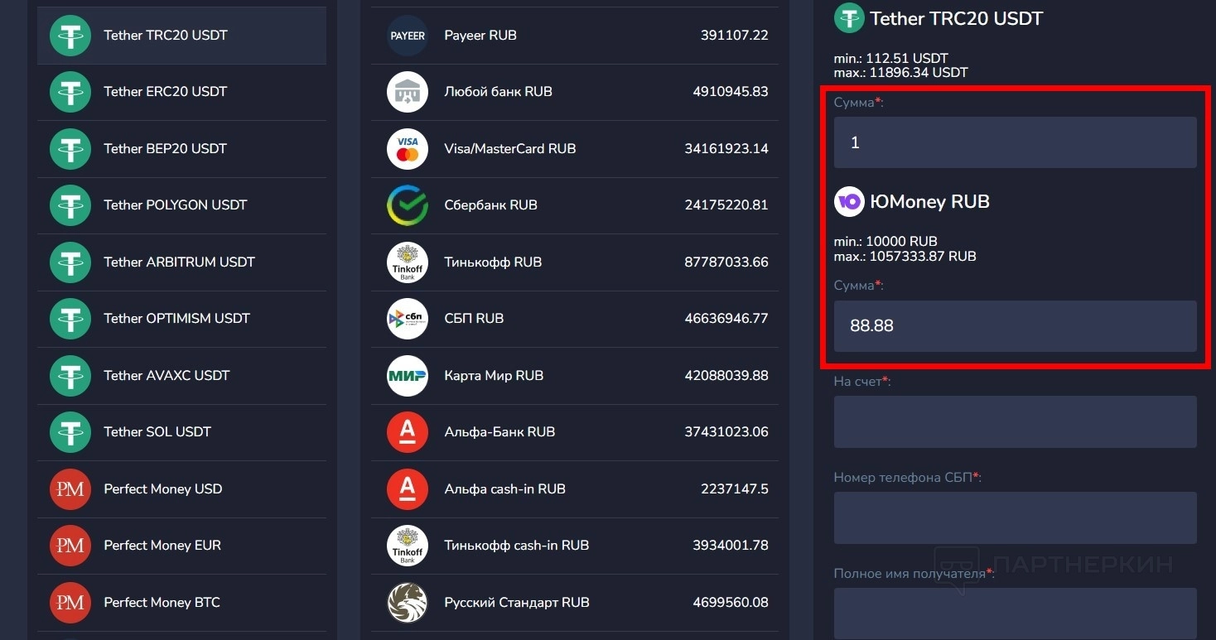This screenshot has height=640, width=1216.
Task: Select Tether BEP20 USDT currency row
Action: click(x=181, y=149)
